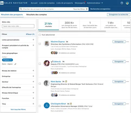This screenshot has height=113, width=131.
Task: View Rémi Barbe's shared connections avatars
Action: click(x=54, y=95)
